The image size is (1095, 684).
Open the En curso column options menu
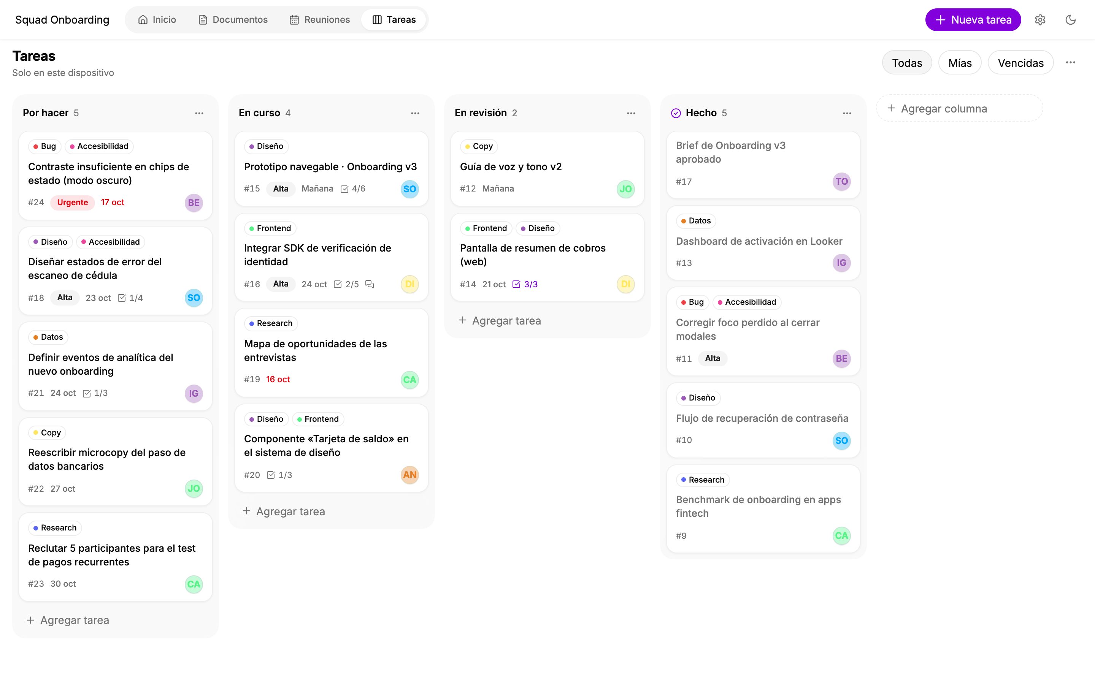pyautogui.click(x=415, y=113)
